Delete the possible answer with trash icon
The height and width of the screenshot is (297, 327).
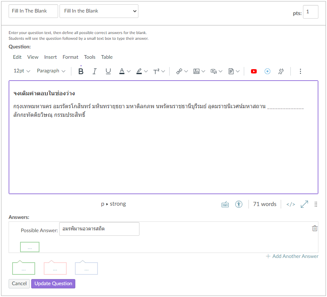314,228
